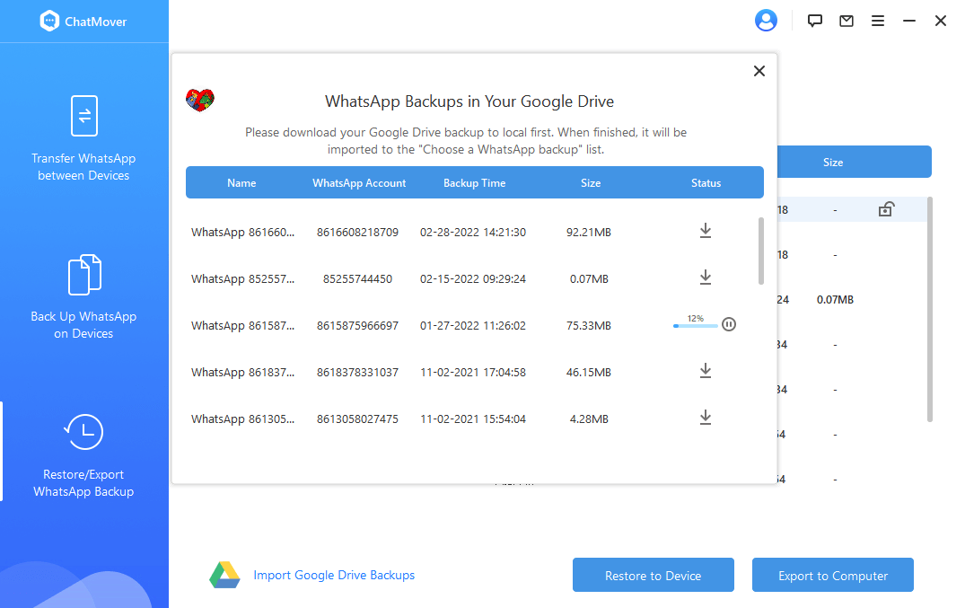
Task: Download the 4.28MB backup for 8613058027475
Action: pyautogui.click(x=706, y=419)
